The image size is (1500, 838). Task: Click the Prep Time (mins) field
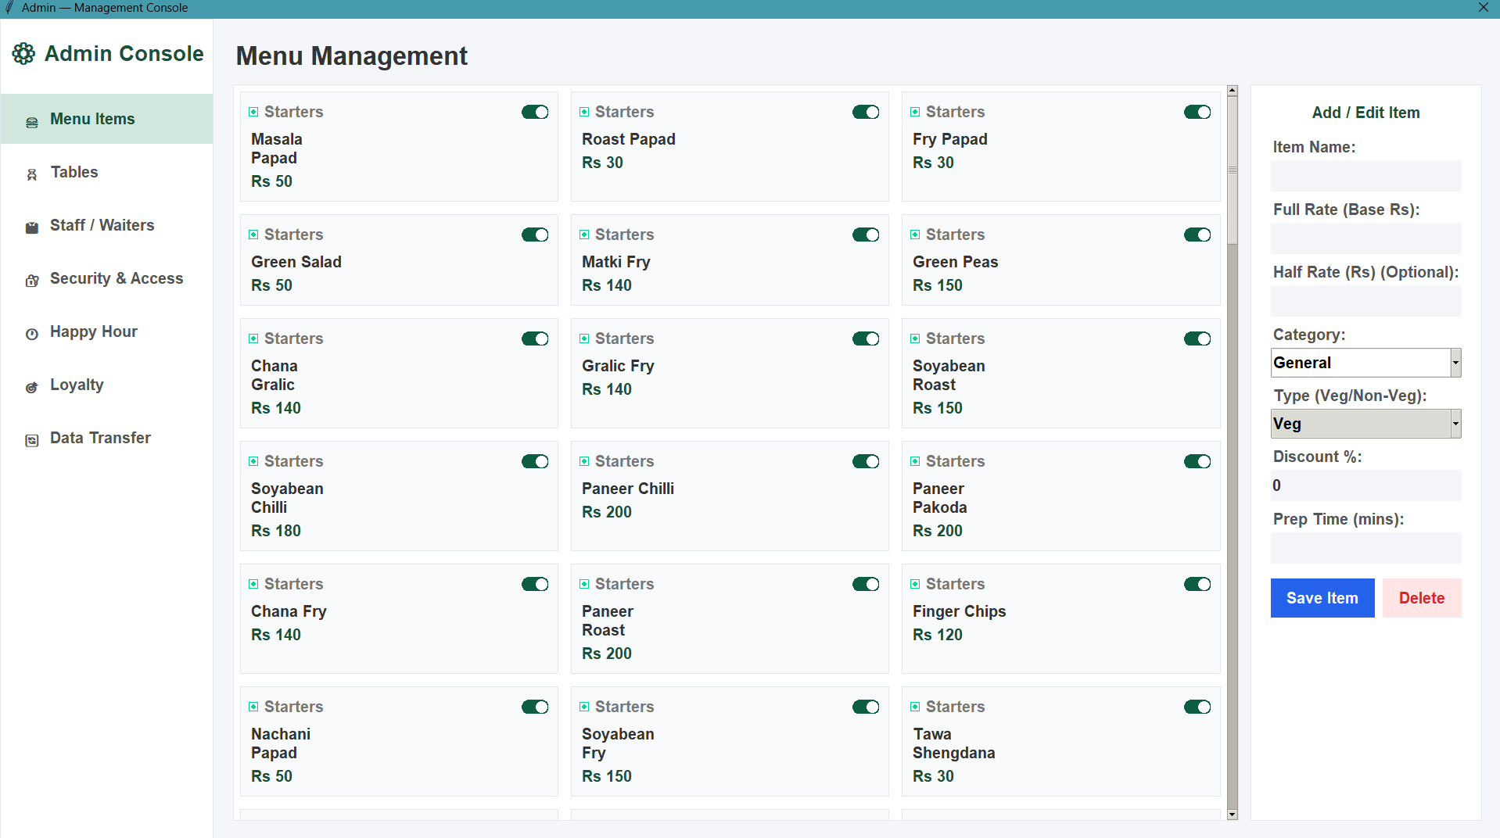pos(1365,548)
